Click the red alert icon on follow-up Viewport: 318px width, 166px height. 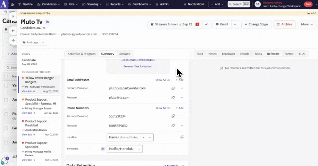click(197, 25)
